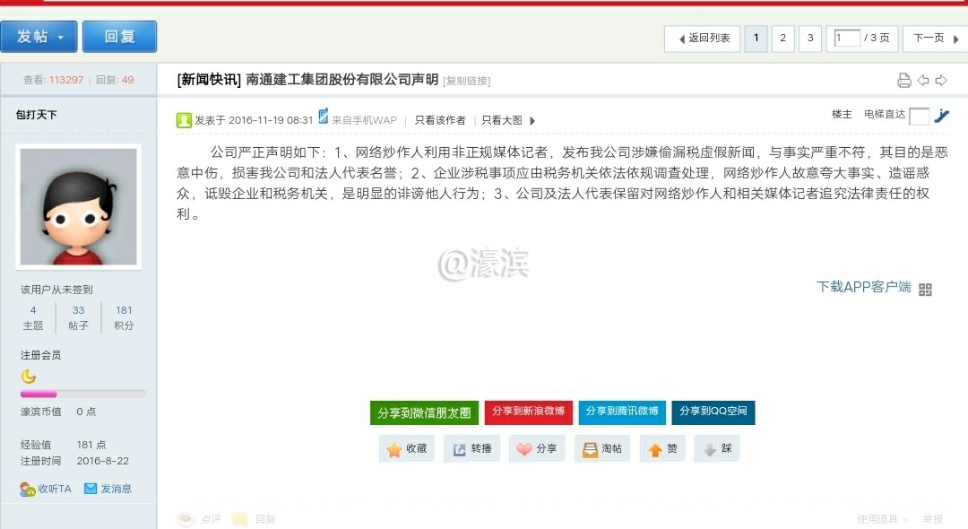The height and width of the screenshot is (529, 968).
Task: Go to page 2 of the thread
Action: pos(782,39)
